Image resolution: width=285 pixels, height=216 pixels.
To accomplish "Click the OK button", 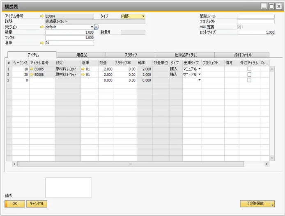I will point(15,204).
